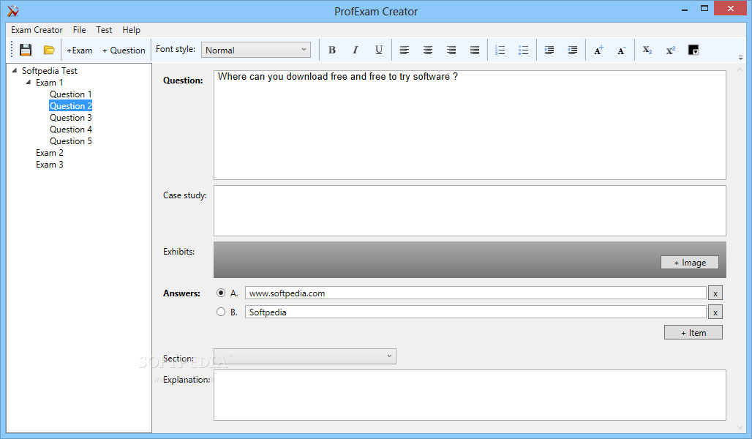Toggle bold formatting
The width and height of the screenshot is (752, 439).
pyautogui.click(x=332, y=50)
